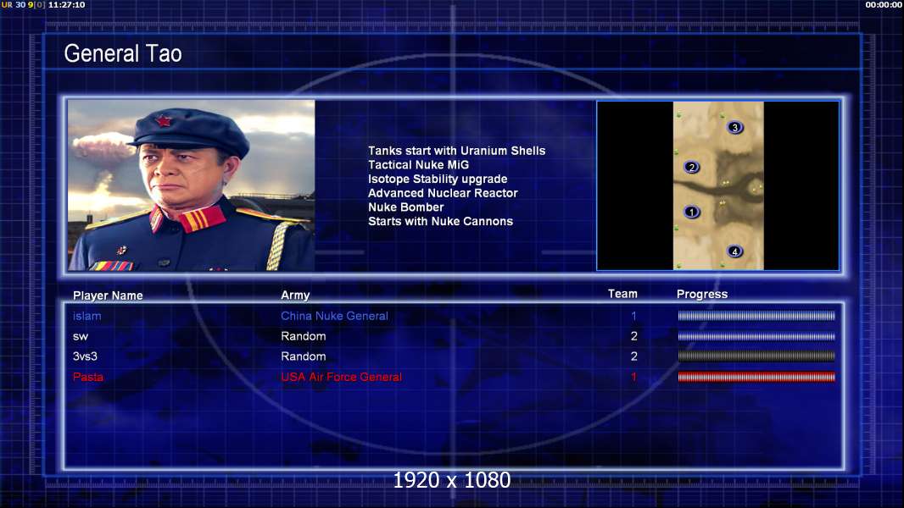This screenshot has height=508, width=904.
Task: Click start position marker 2 on the map
Action: coord(692,168)
